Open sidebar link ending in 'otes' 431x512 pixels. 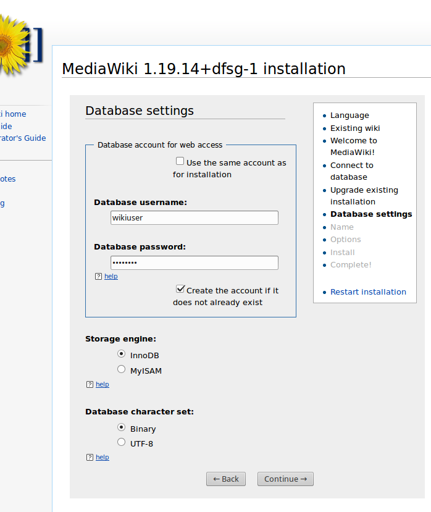point(8,179)
